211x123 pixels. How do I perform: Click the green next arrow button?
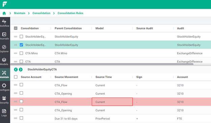(21, 69)
